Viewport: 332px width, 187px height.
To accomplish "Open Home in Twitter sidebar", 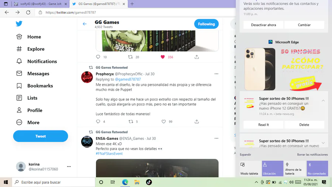I will [29, 37].
